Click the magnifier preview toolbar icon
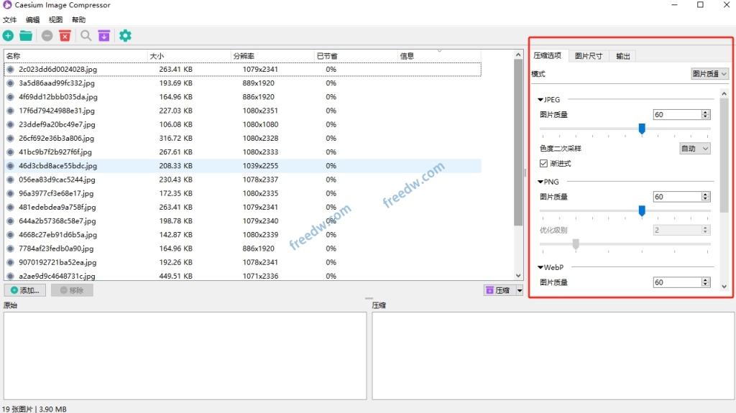736x413 pixels. click(x=86, y=36)
